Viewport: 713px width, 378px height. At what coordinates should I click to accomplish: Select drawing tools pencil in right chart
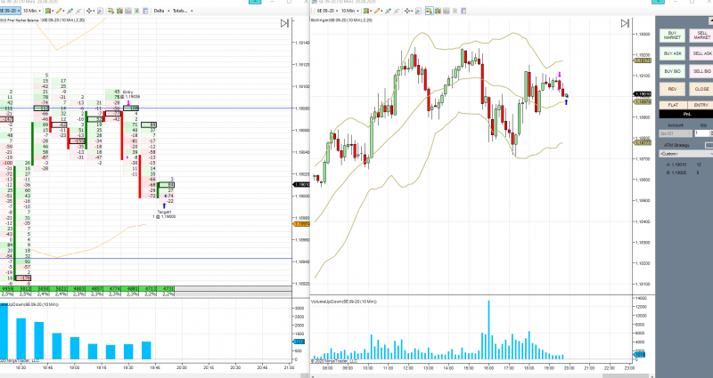[378, 11]
